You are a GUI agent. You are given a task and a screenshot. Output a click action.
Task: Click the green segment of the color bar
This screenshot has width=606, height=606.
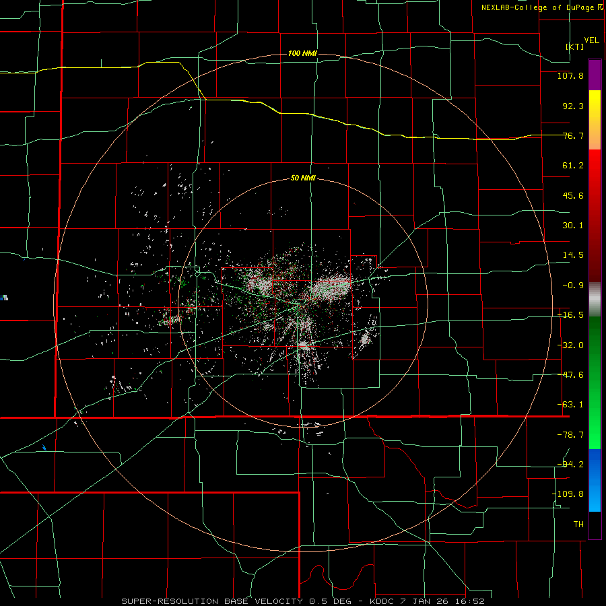(595, 382)
